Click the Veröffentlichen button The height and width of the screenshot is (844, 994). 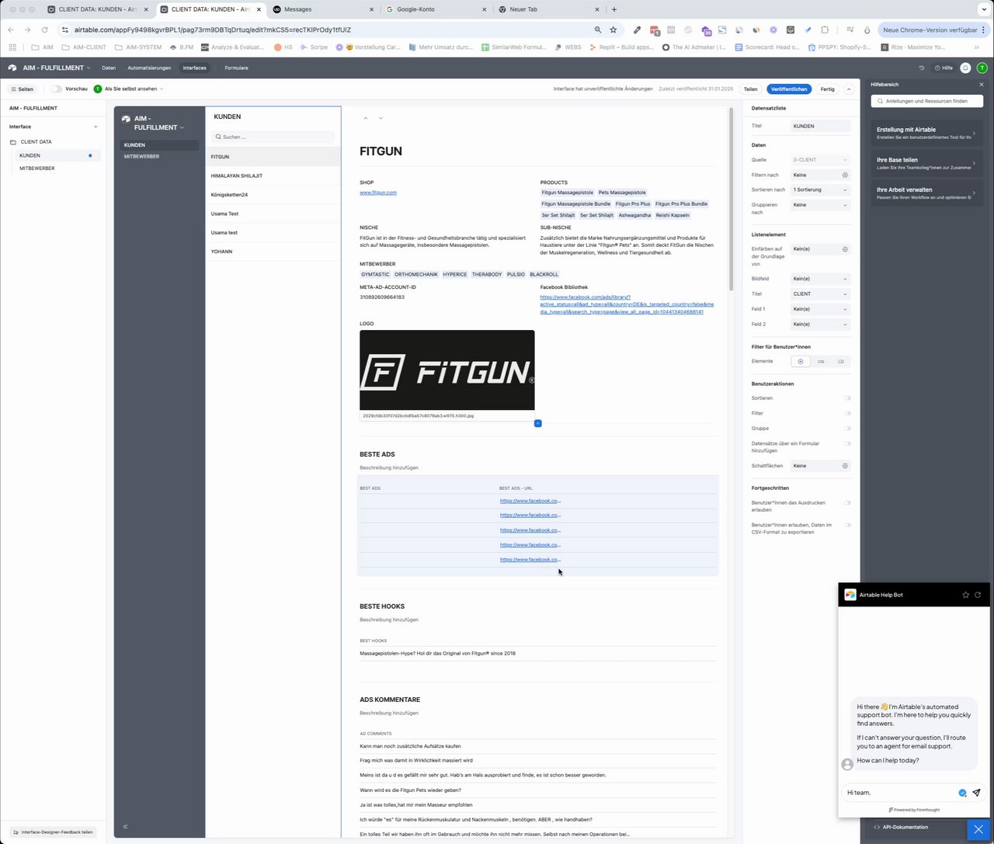tap(789, 89)
